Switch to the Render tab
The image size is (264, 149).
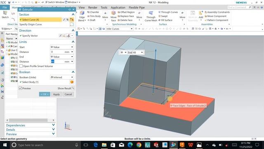(92, 7)
